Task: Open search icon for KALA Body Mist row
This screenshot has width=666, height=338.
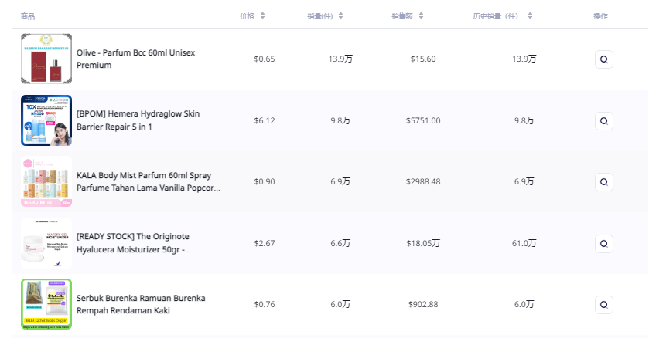Action: click(x=603, y=181)
